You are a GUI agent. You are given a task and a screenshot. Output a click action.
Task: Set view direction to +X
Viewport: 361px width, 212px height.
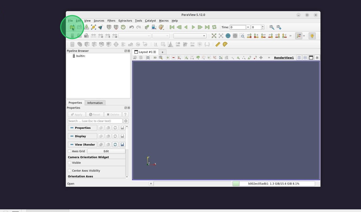(249, 36)
